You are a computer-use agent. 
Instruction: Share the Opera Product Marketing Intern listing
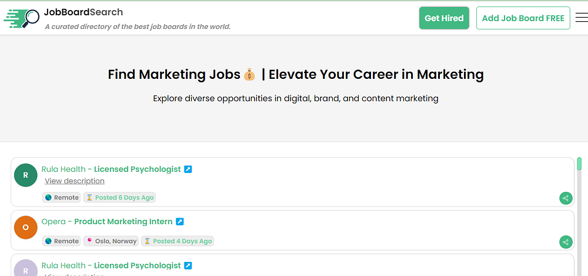point(566,242)
